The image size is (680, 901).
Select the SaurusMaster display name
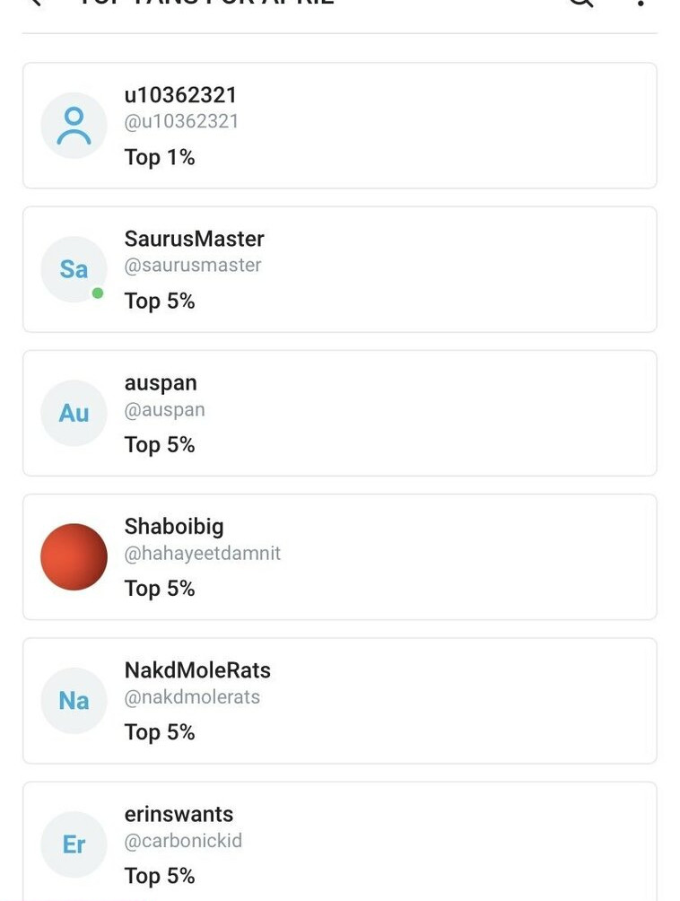click(x=194, y=239)
